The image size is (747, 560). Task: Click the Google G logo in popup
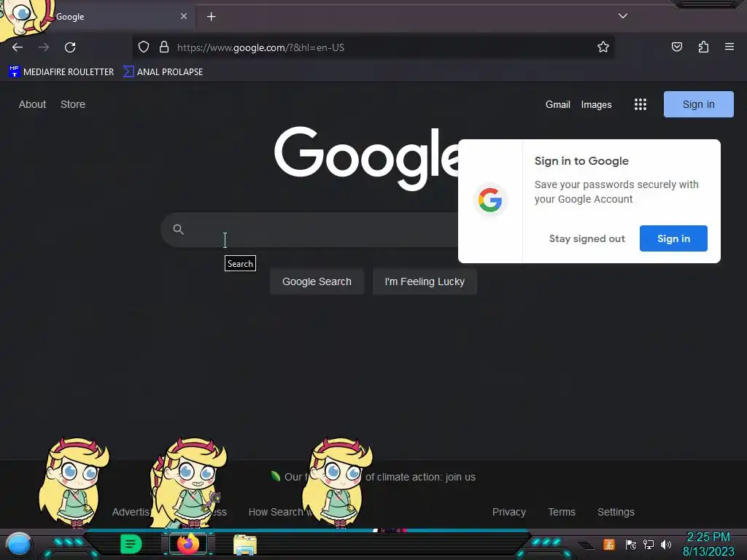[x=490, y=200]
